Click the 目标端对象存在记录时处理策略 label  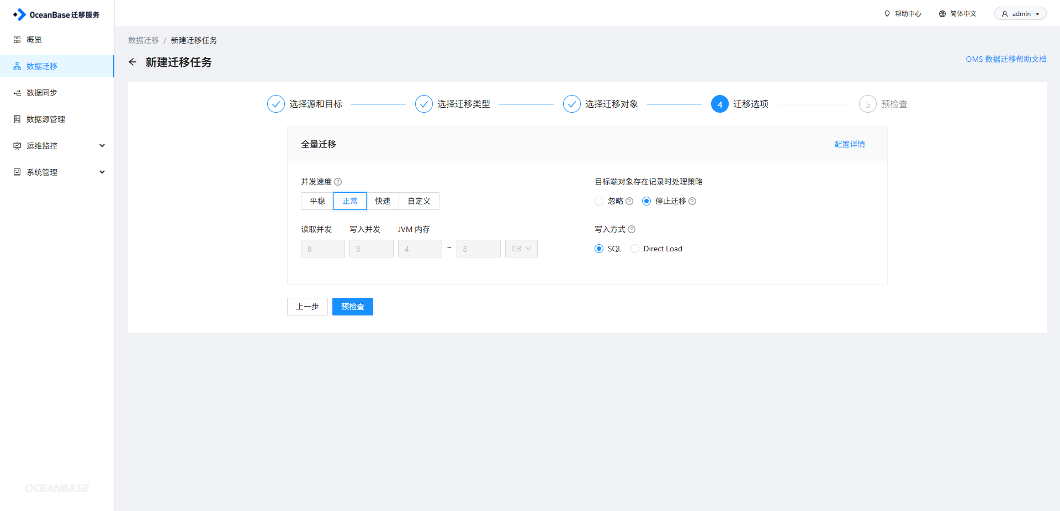pyautogui.click(x=649, y=182)
